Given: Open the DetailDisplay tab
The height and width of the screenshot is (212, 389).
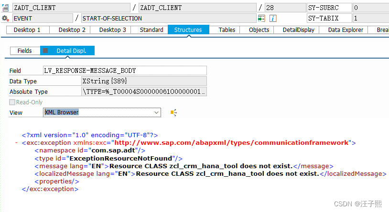Looking at the screenshot, I should point(298,30).
